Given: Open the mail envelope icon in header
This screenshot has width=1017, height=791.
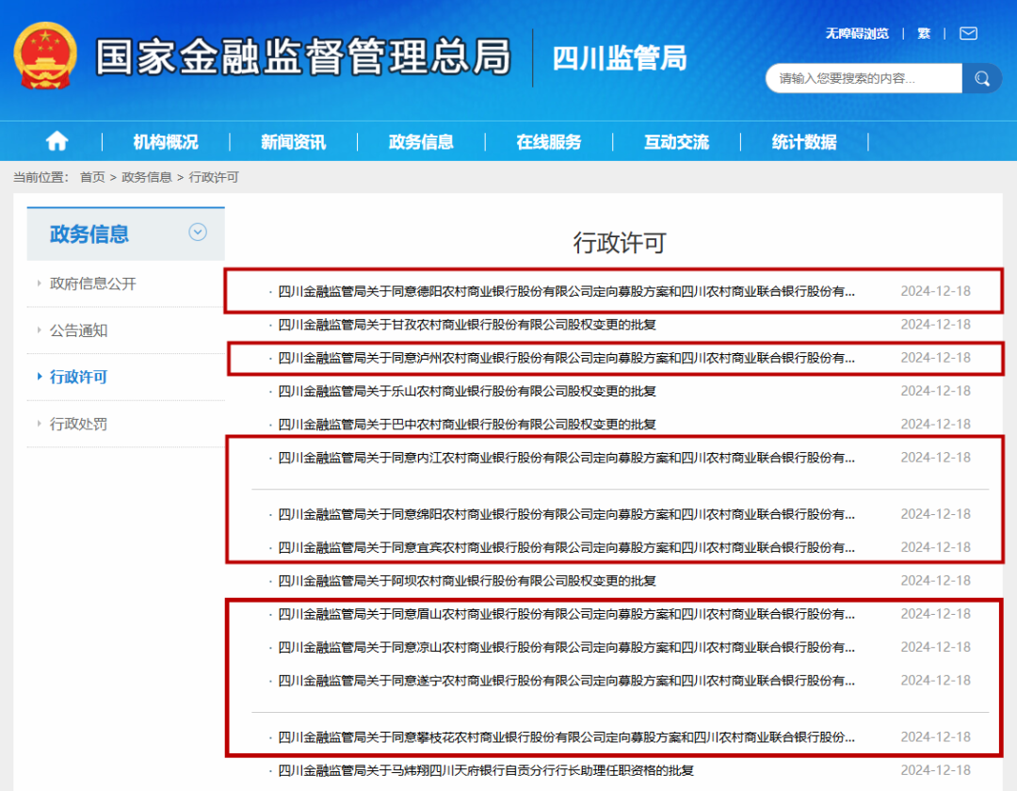Looking at the screenshot, I should click(x=968, y=33).
